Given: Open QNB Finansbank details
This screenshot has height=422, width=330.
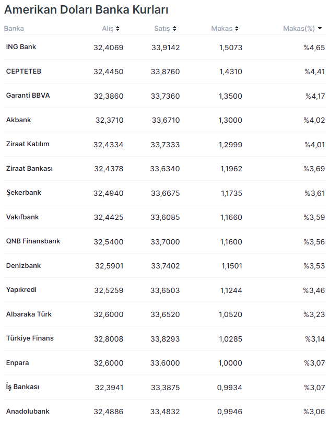Looking at the screenshot, I should coord(33,241).
